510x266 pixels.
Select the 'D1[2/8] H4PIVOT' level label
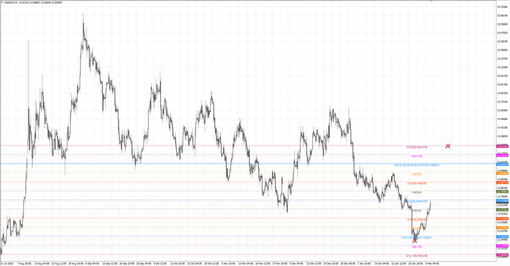tap(417, 201)
